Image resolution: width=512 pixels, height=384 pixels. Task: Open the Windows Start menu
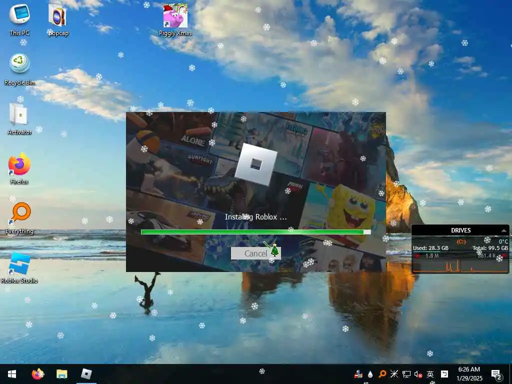pyautogui.click(x=12, y=374)
